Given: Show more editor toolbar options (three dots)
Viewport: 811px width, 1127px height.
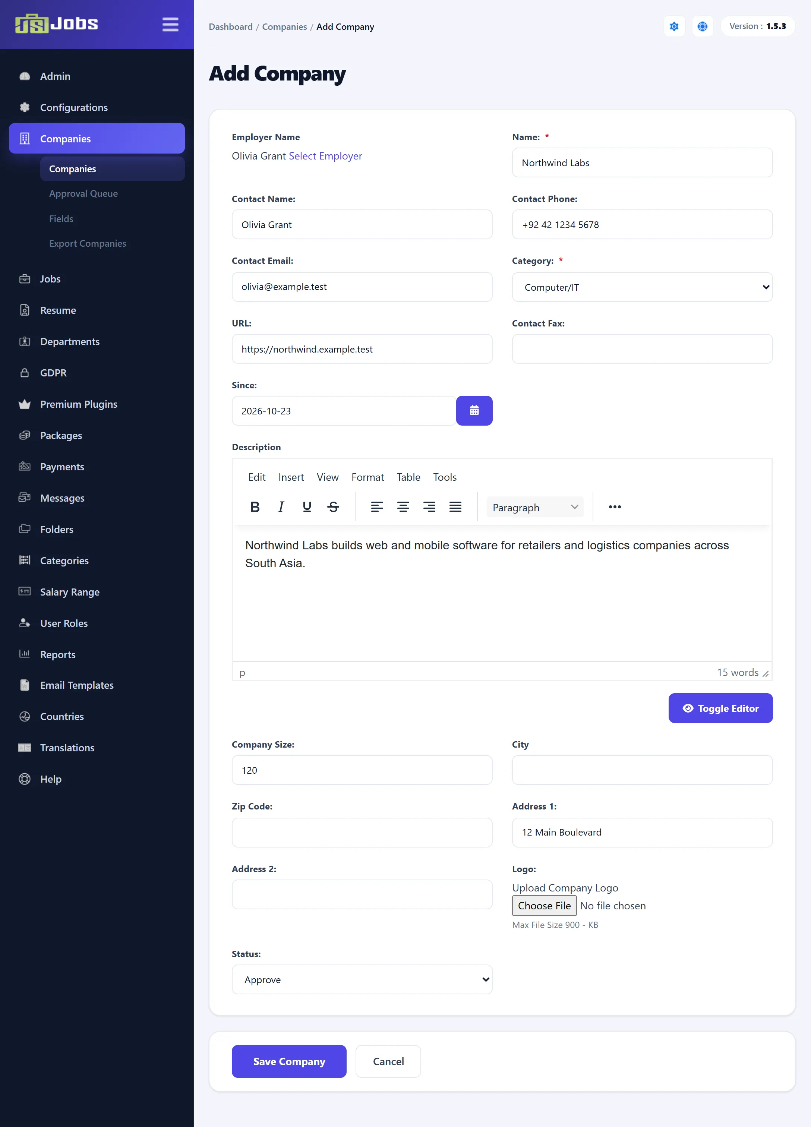Looking at the screenshot, I should 615,507.
